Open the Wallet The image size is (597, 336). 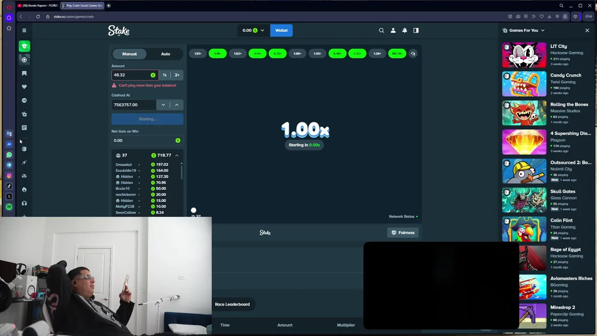281,30
